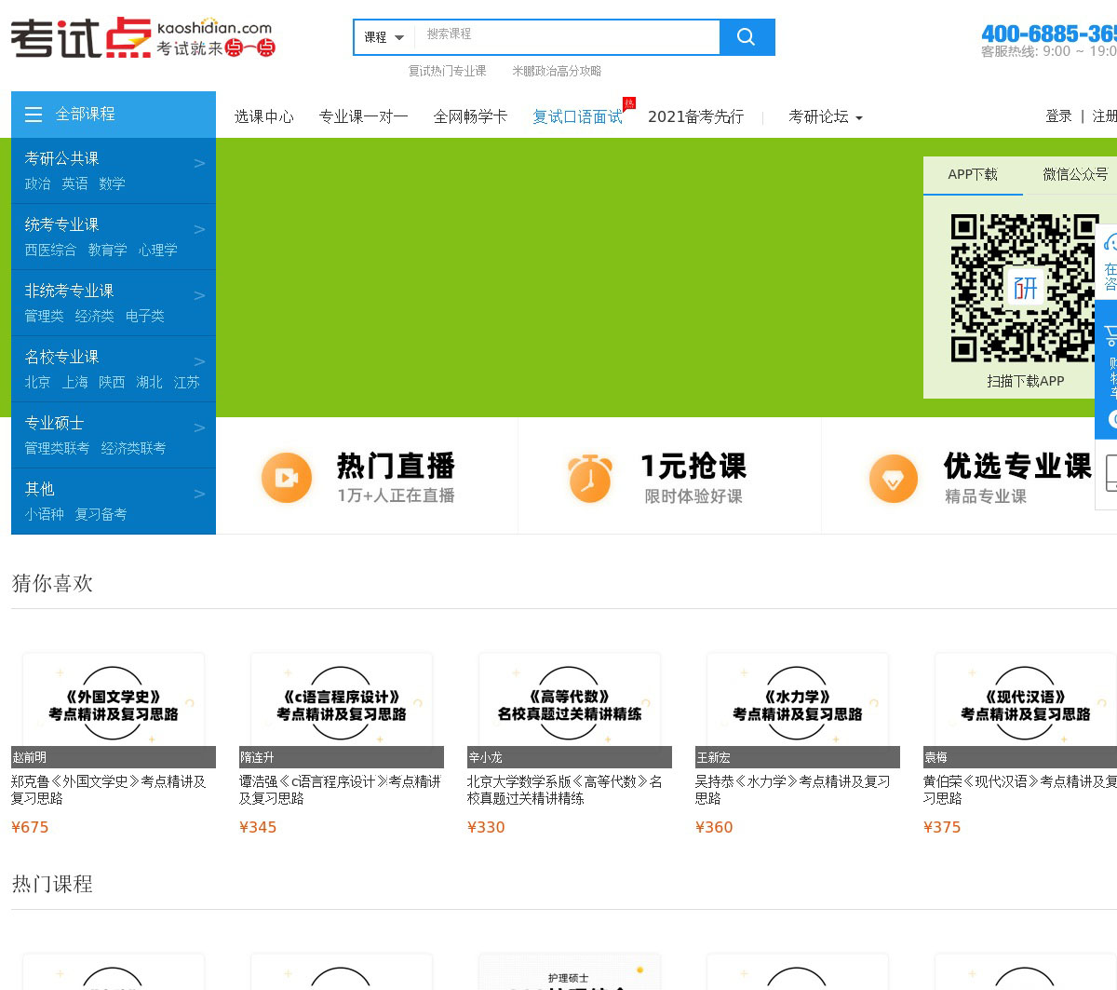Expand the 考研论坛 dropdown menu

[x=825, y=117]
